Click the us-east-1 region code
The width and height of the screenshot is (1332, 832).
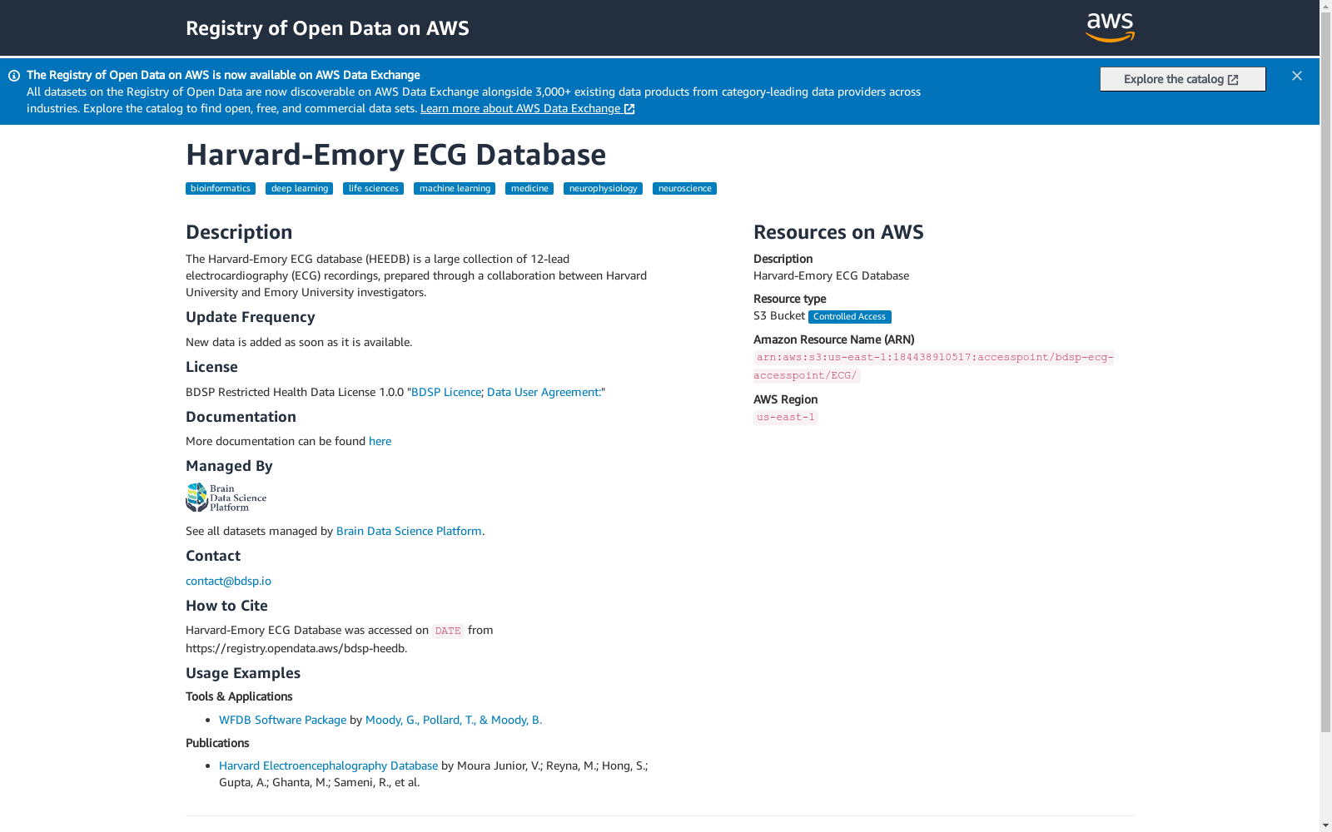point(786,418)
